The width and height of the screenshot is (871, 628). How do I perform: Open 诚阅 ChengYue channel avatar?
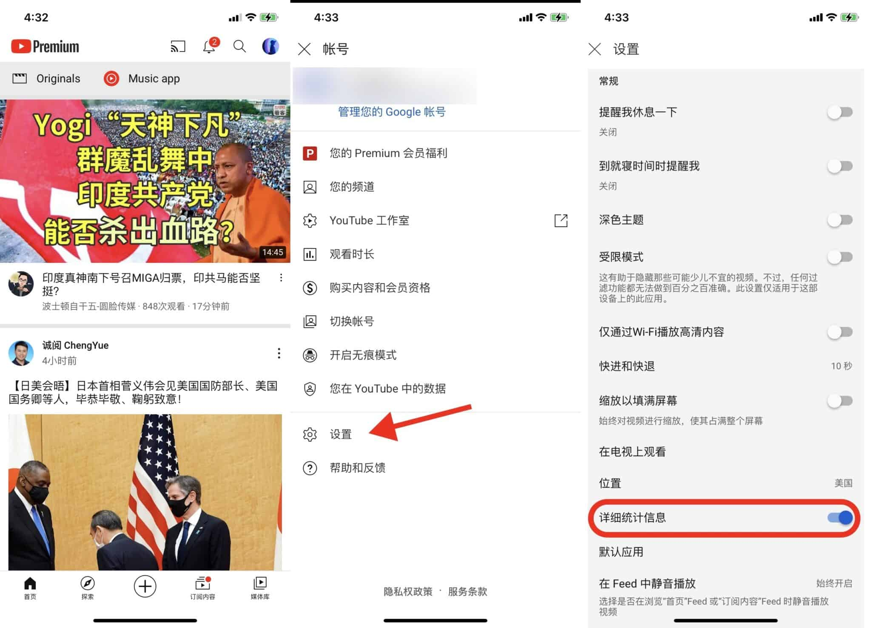point(21,352)
